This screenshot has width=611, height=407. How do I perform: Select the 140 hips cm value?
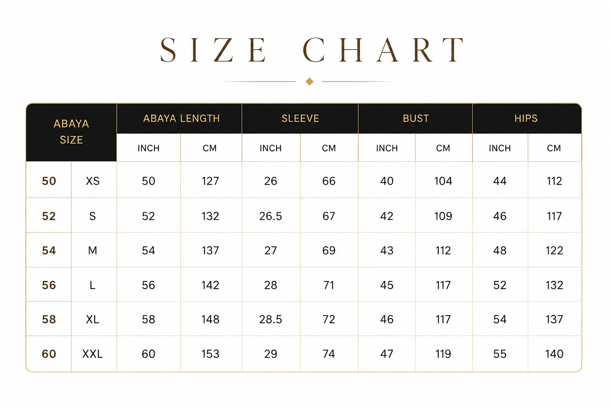[555, 354]
